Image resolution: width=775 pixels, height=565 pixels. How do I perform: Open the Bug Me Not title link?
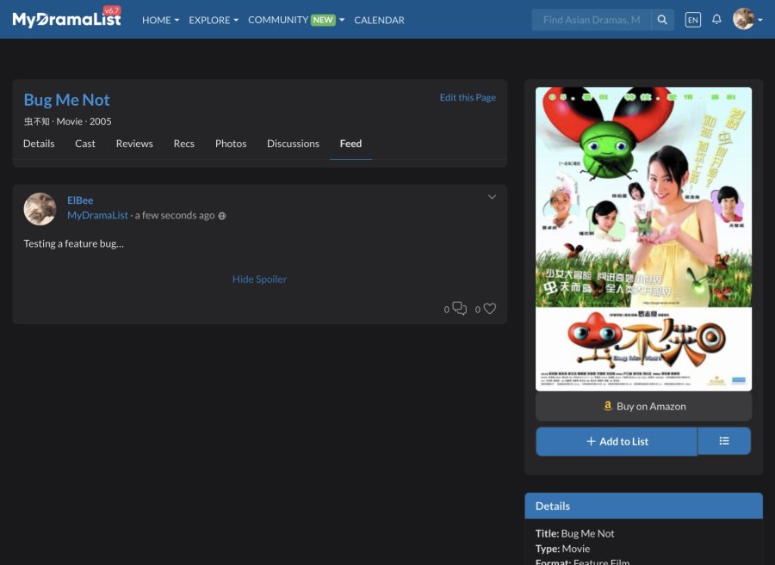(x=66, y=100)
